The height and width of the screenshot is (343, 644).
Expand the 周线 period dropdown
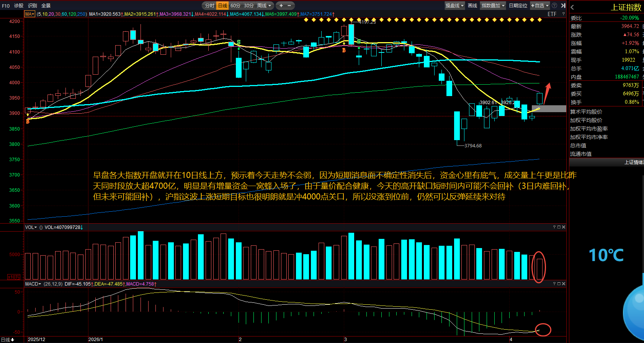click(264, 5)
